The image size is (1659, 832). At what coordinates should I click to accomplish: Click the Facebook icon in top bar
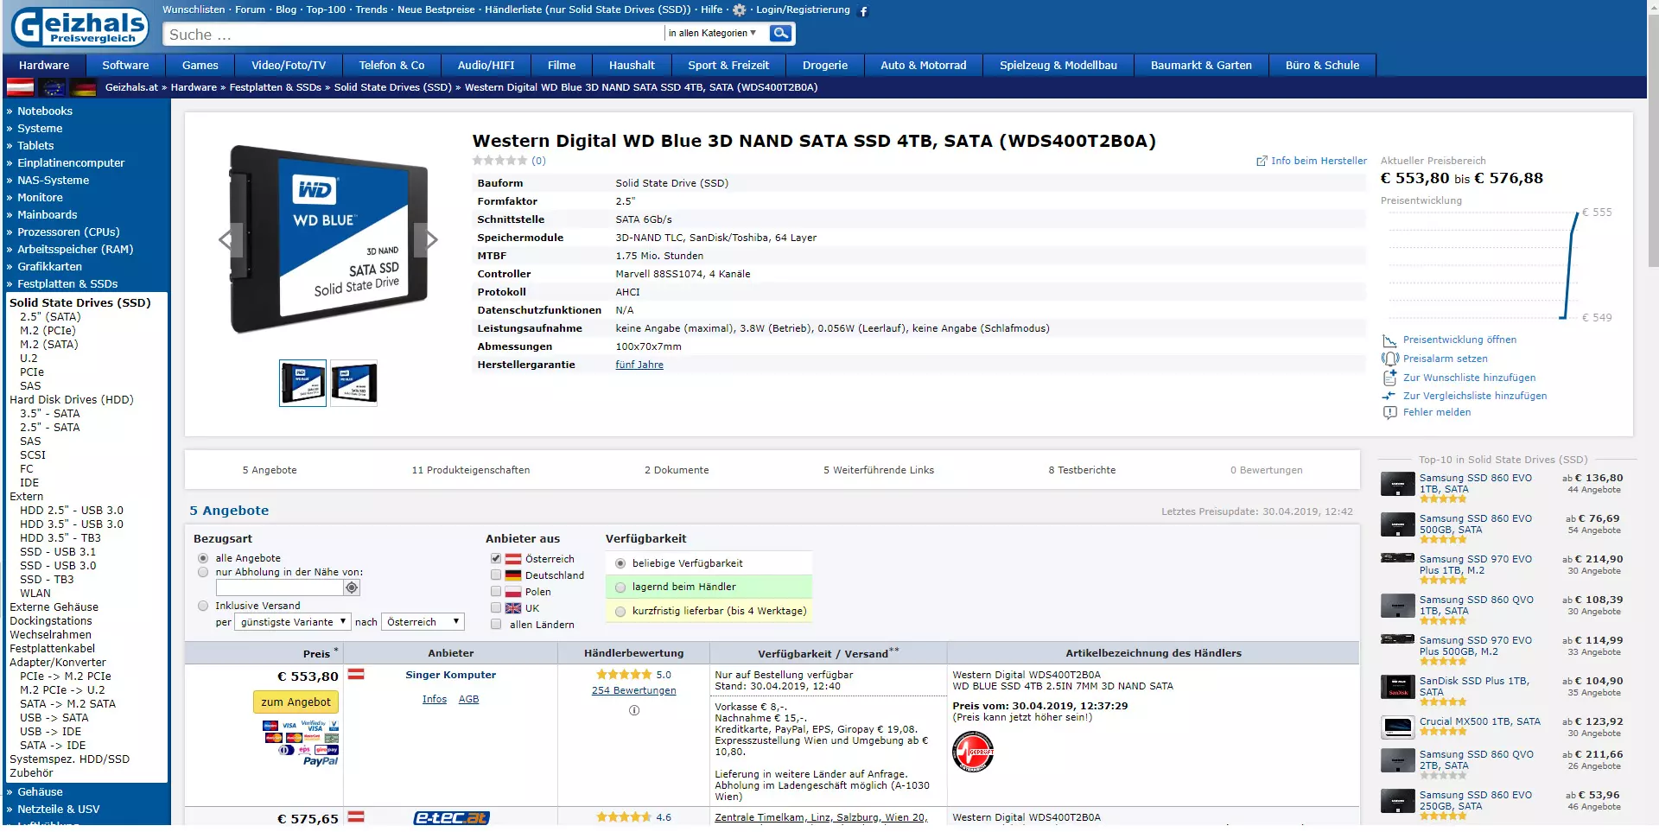pyautogui.click(x=863, y=11)
